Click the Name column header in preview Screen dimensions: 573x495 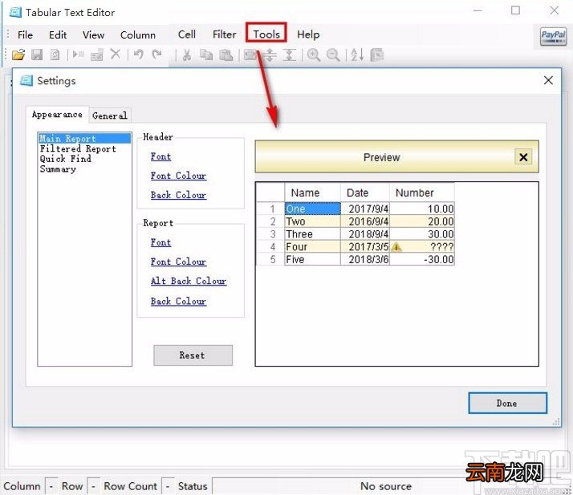tap(312, 193)
